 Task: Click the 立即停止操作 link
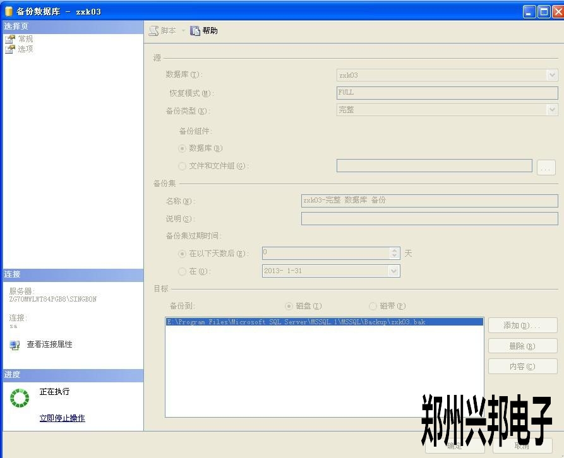(62, 418)
